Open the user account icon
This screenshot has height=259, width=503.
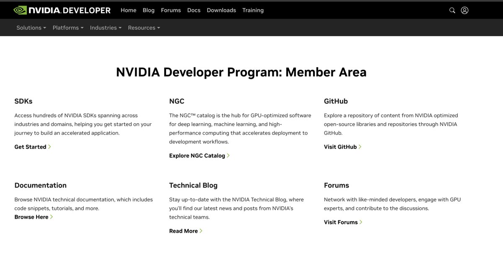point(464,10)
